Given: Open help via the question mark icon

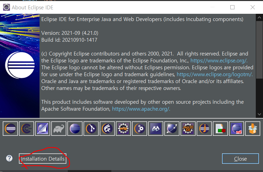Looking at the screenshot, I should [9, 158].
